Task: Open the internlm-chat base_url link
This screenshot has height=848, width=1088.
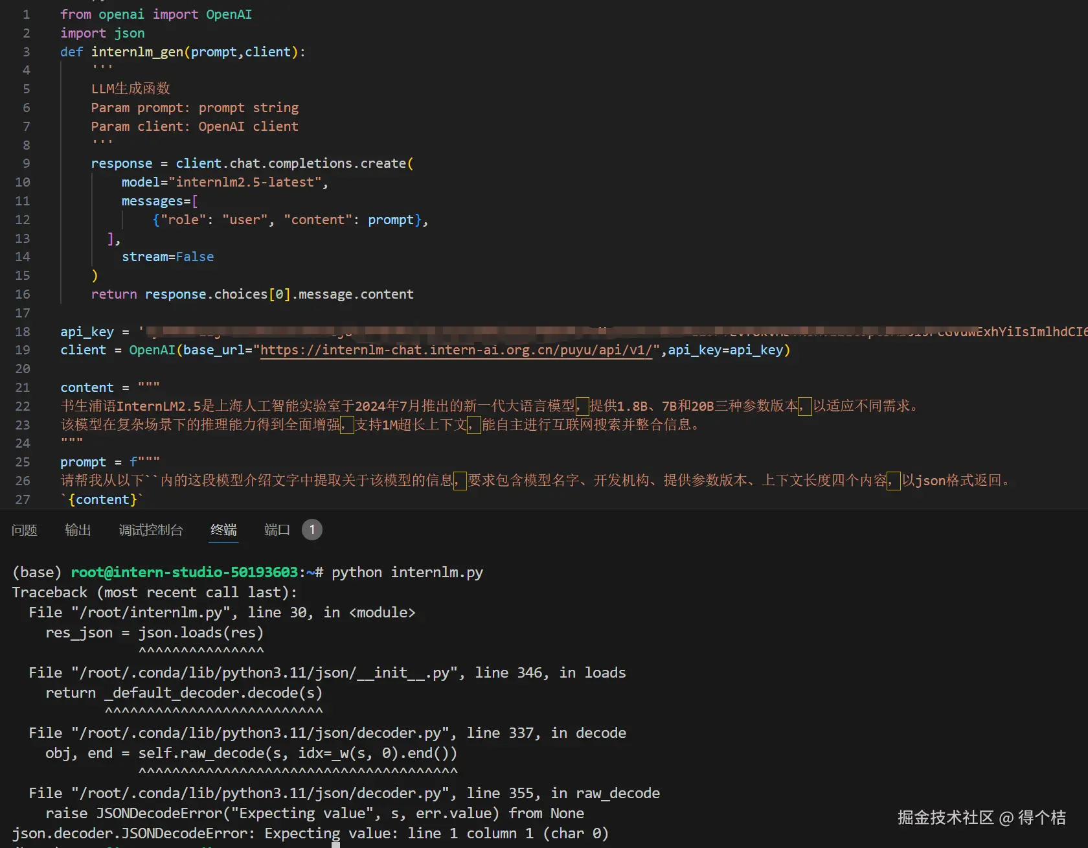Action: [x=456, y=350]
